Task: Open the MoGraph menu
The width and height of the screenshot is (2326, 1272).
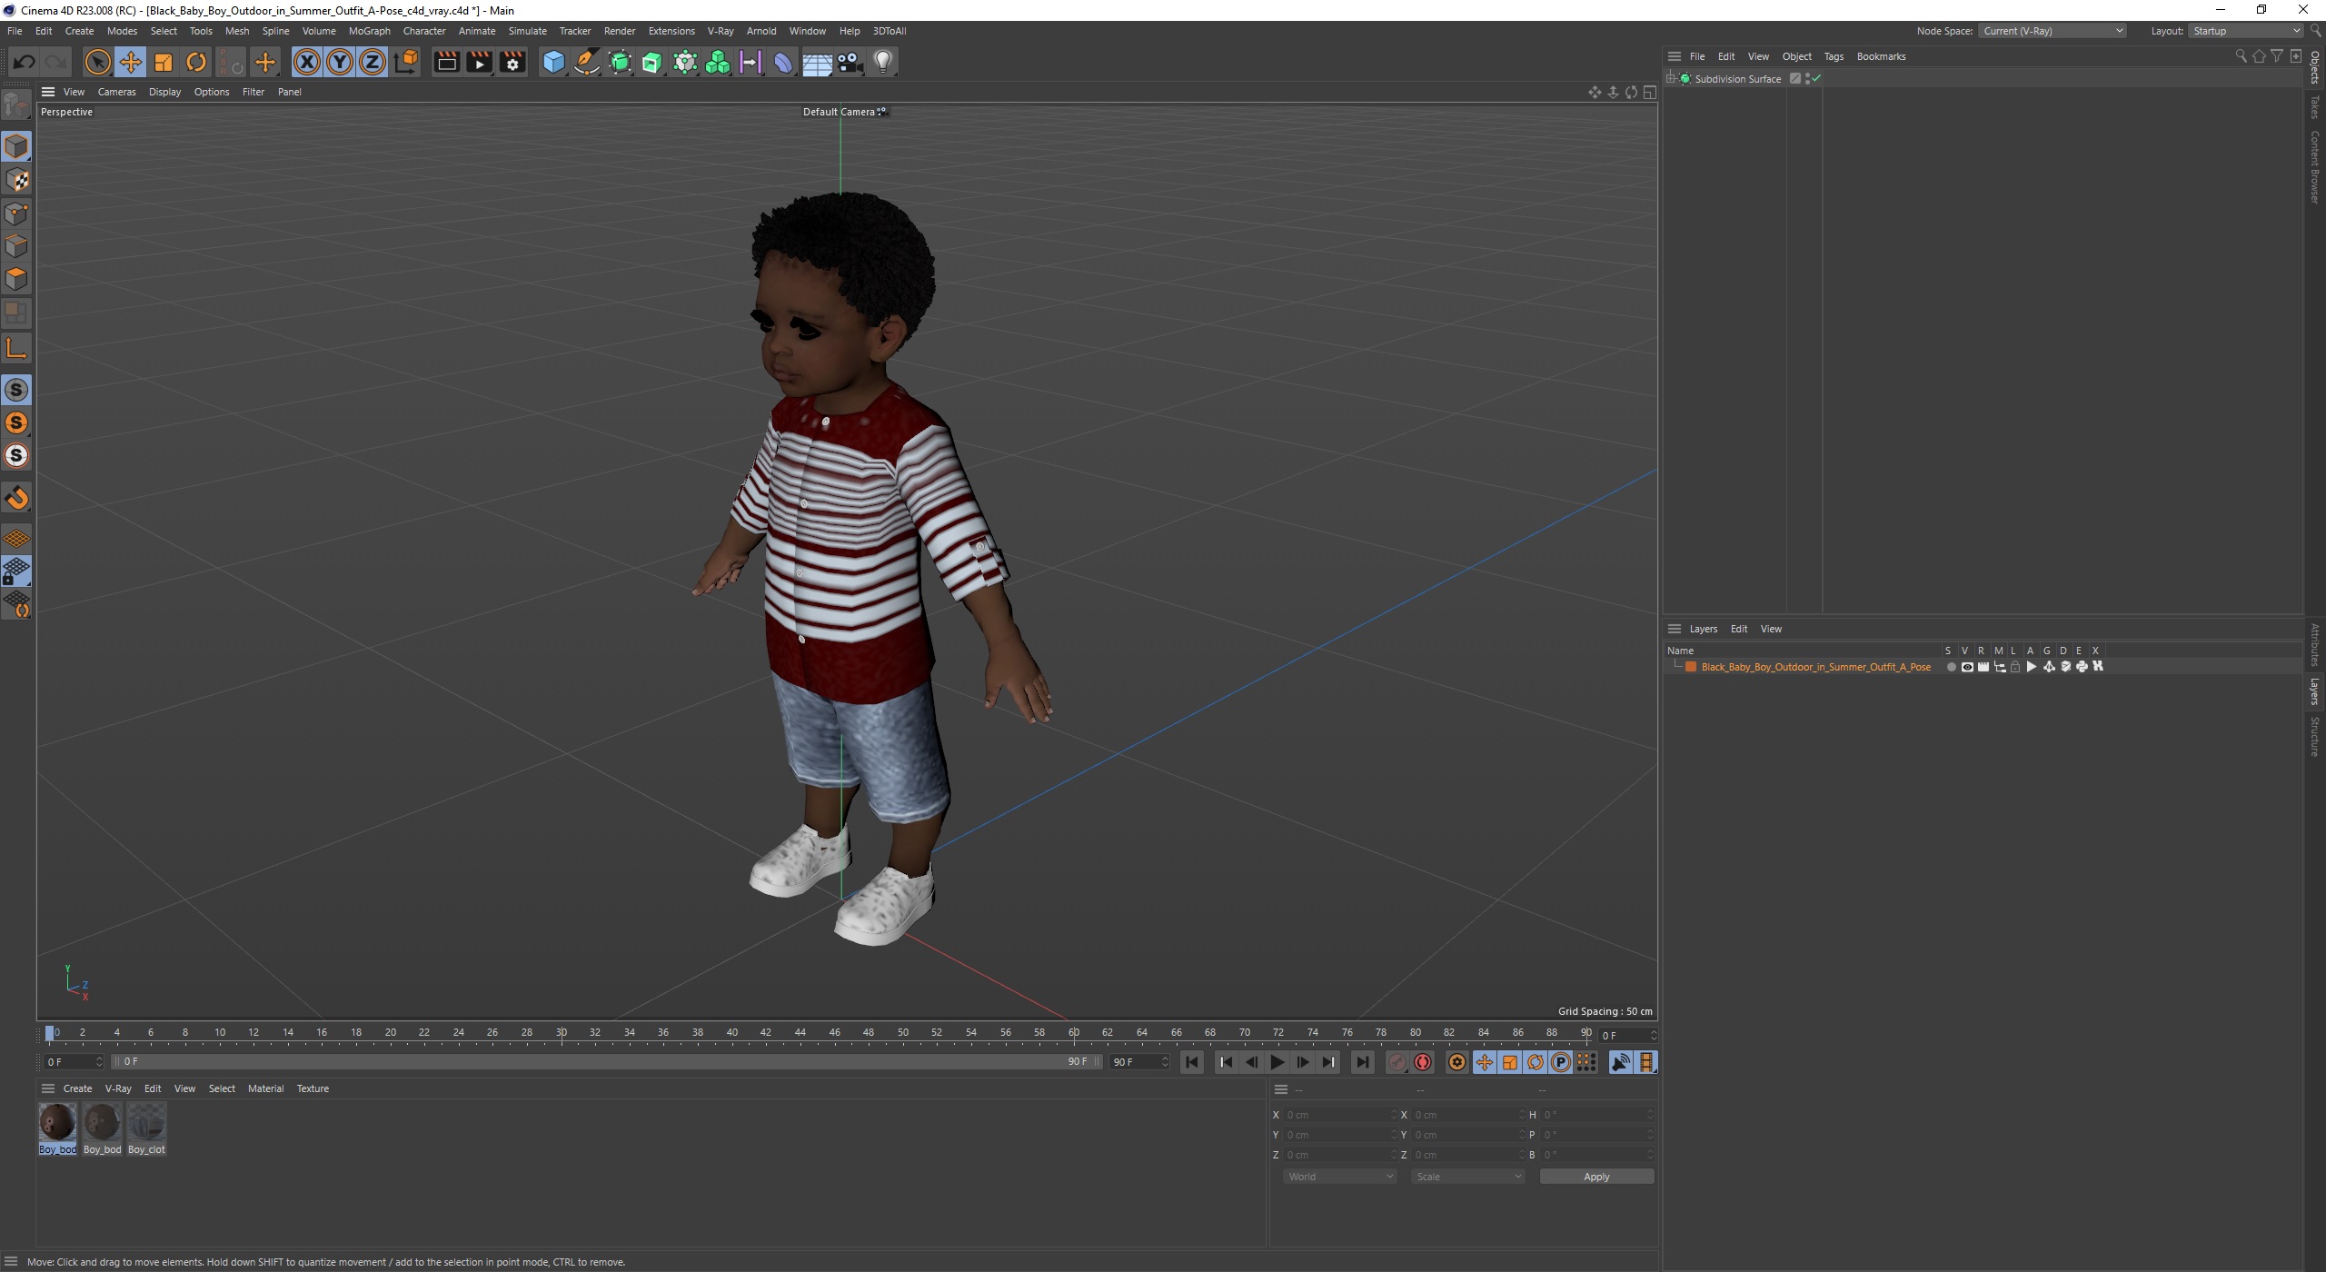Action: [x=369, y=31]
